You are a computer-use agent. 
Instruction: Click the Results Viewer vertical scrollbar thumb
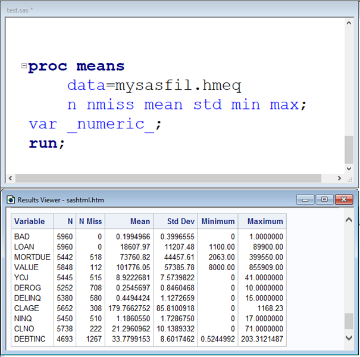[349, 321]
